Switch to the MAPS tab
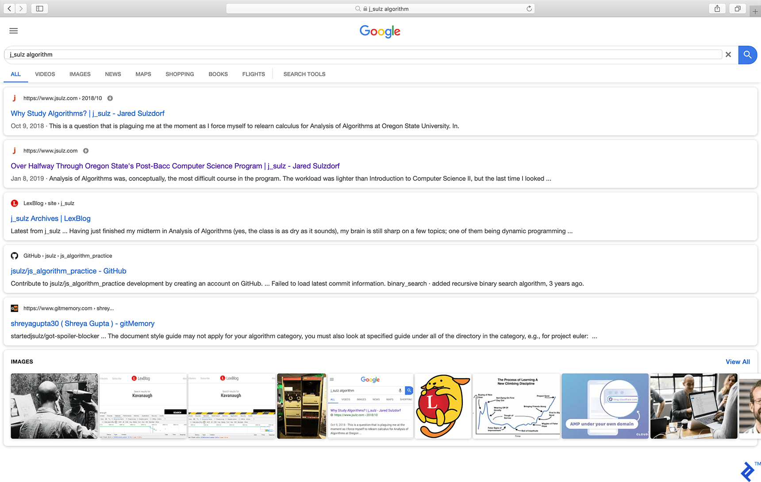This screenshot has width=761, height=482. 143,74
